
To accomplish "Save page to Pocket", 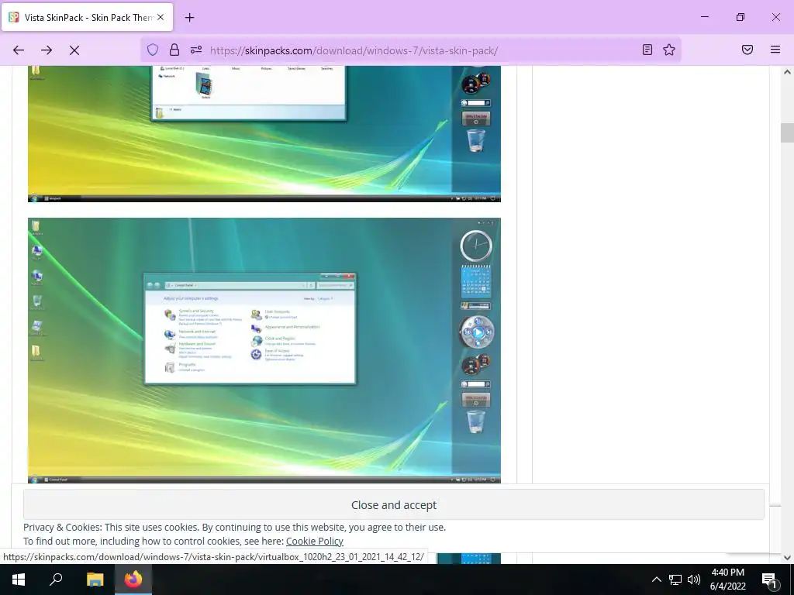I will (x=747, y=50).
